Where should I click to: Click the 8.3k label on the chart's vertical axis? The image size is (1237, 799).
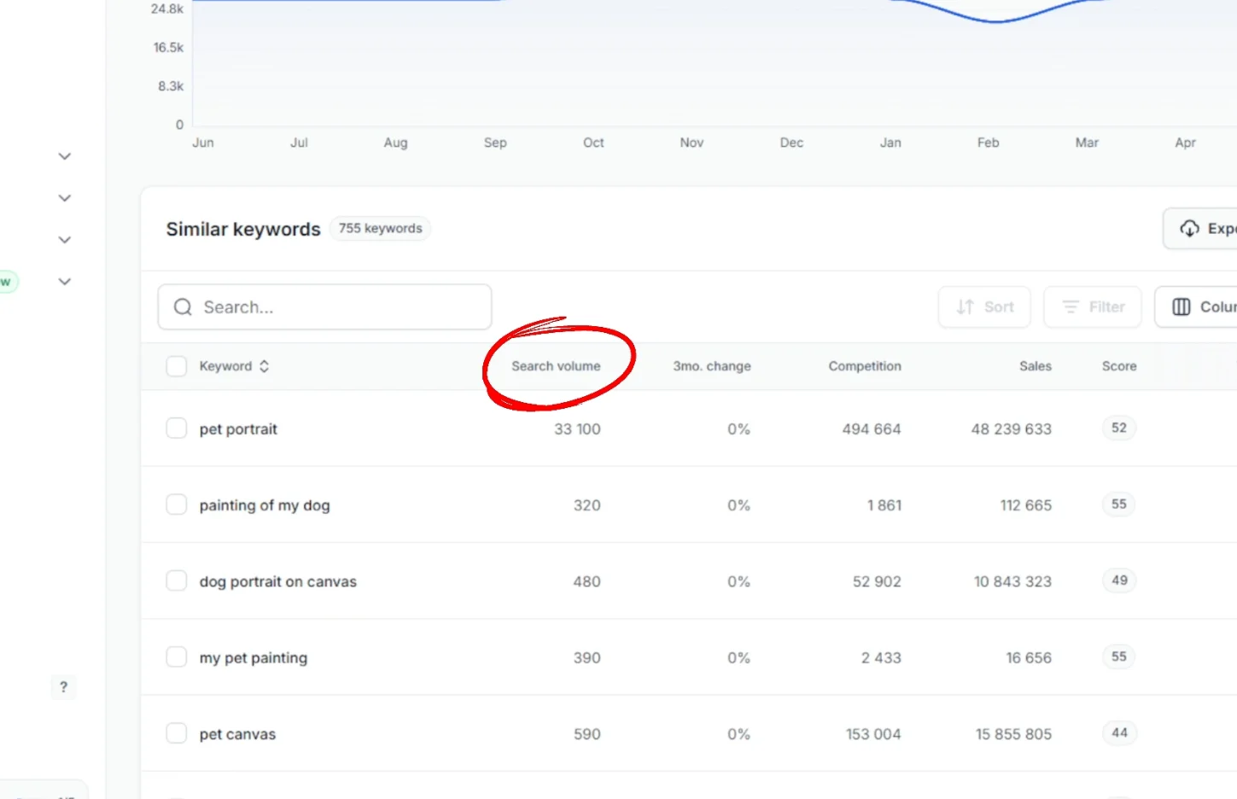[171, 86]
